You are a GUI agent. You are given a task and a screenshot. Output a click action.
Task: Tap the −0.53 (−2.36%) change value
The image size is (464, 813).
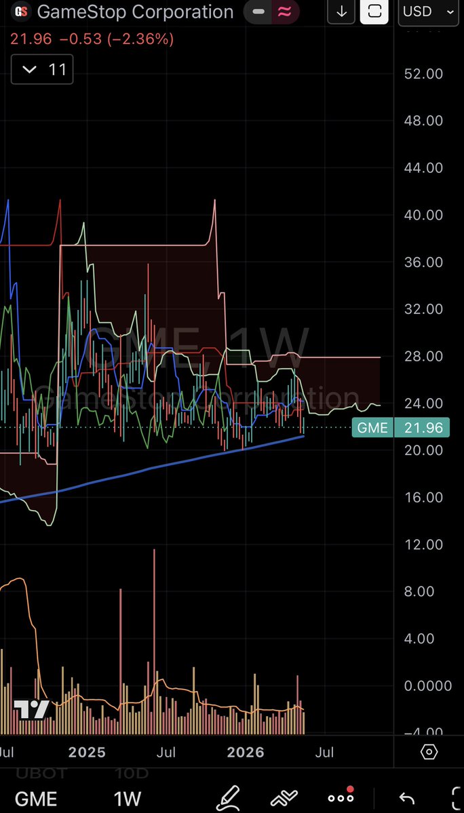[x=117, y=39]
